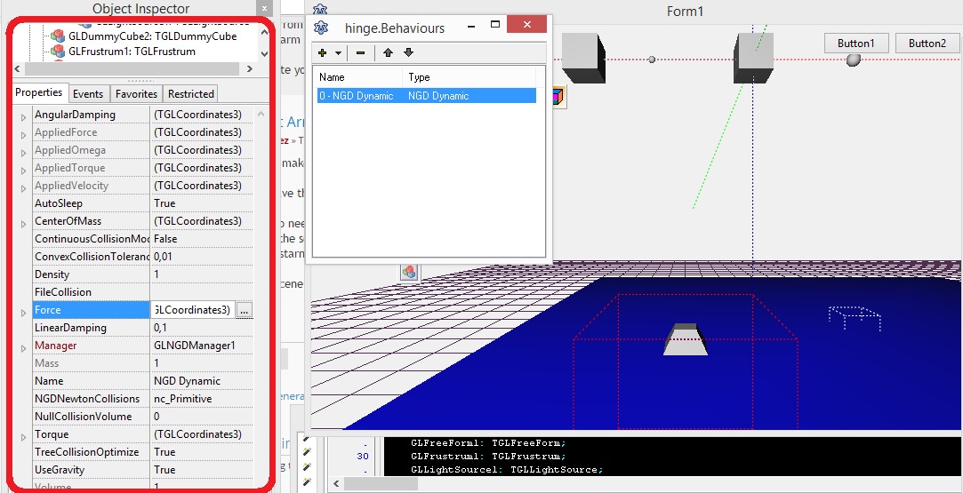
Task: Click the add behaviour plus icon
Action: pos(322,53)
